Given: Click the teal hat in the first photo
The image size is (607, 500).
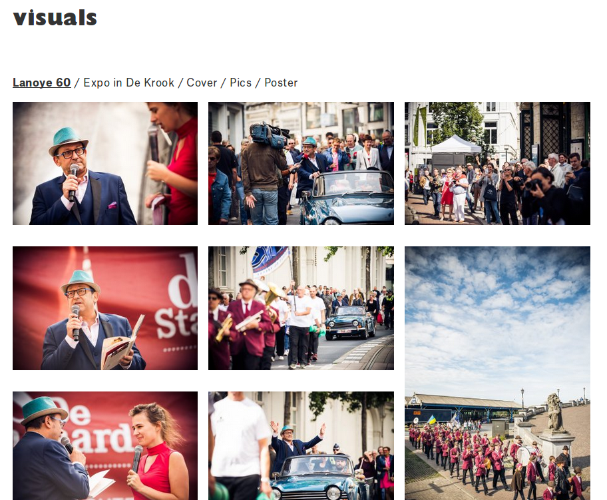Looking at the screenshot, I should 68,140.
